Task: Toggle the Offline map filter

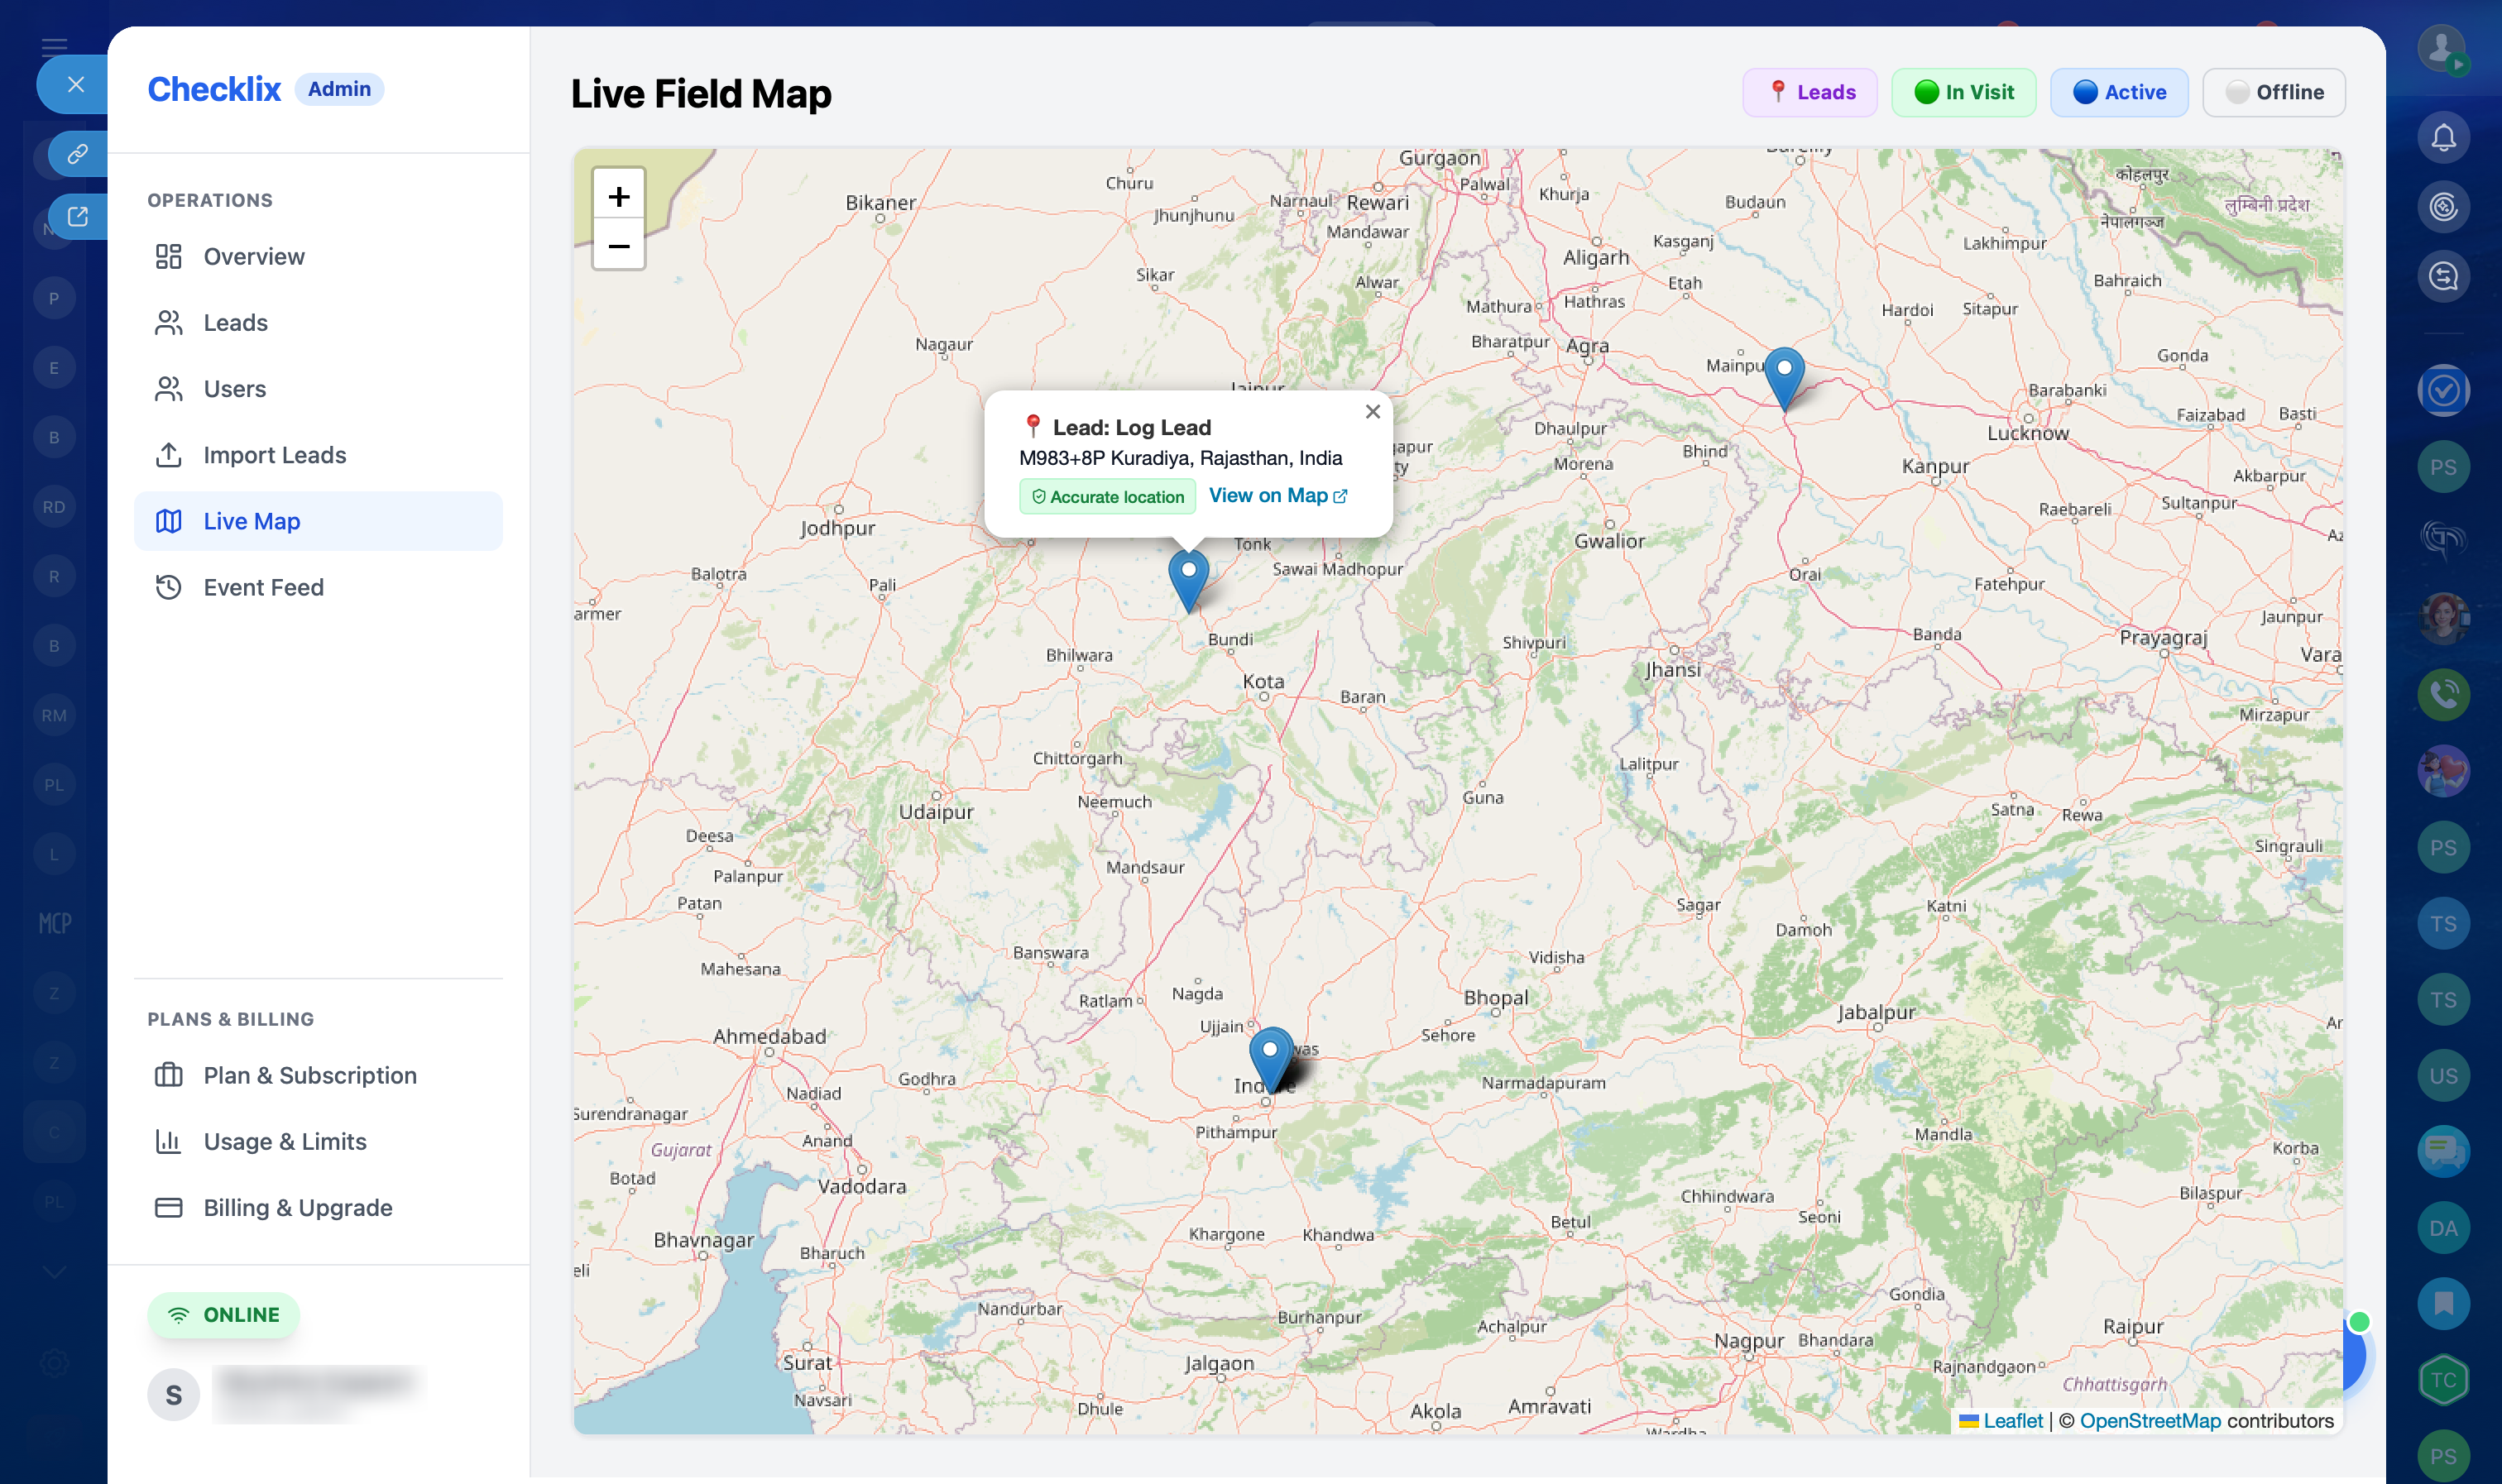Action: pyautogui.click(x=2273, y=92)
